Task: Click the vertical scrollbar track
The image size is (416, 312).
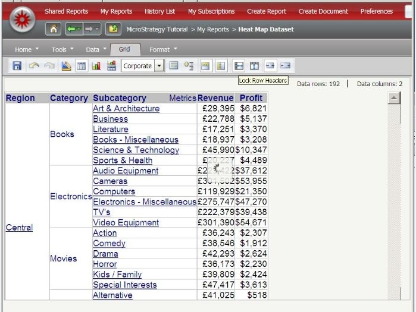Action: point(394,201)
